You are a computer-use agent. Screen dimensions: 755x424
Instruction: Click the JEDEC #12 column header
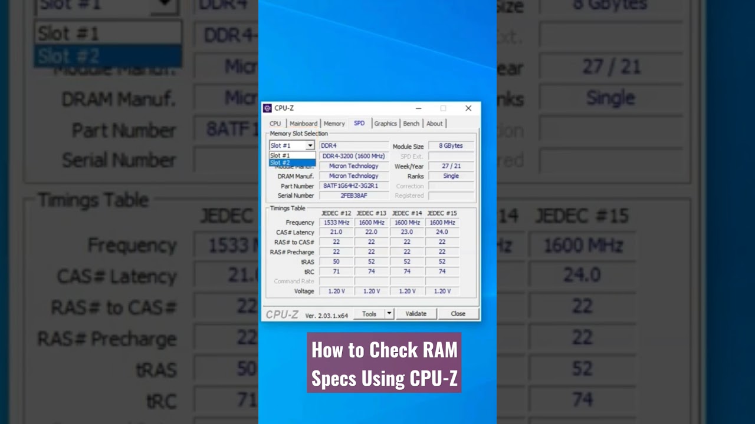[x=336, y=213]
